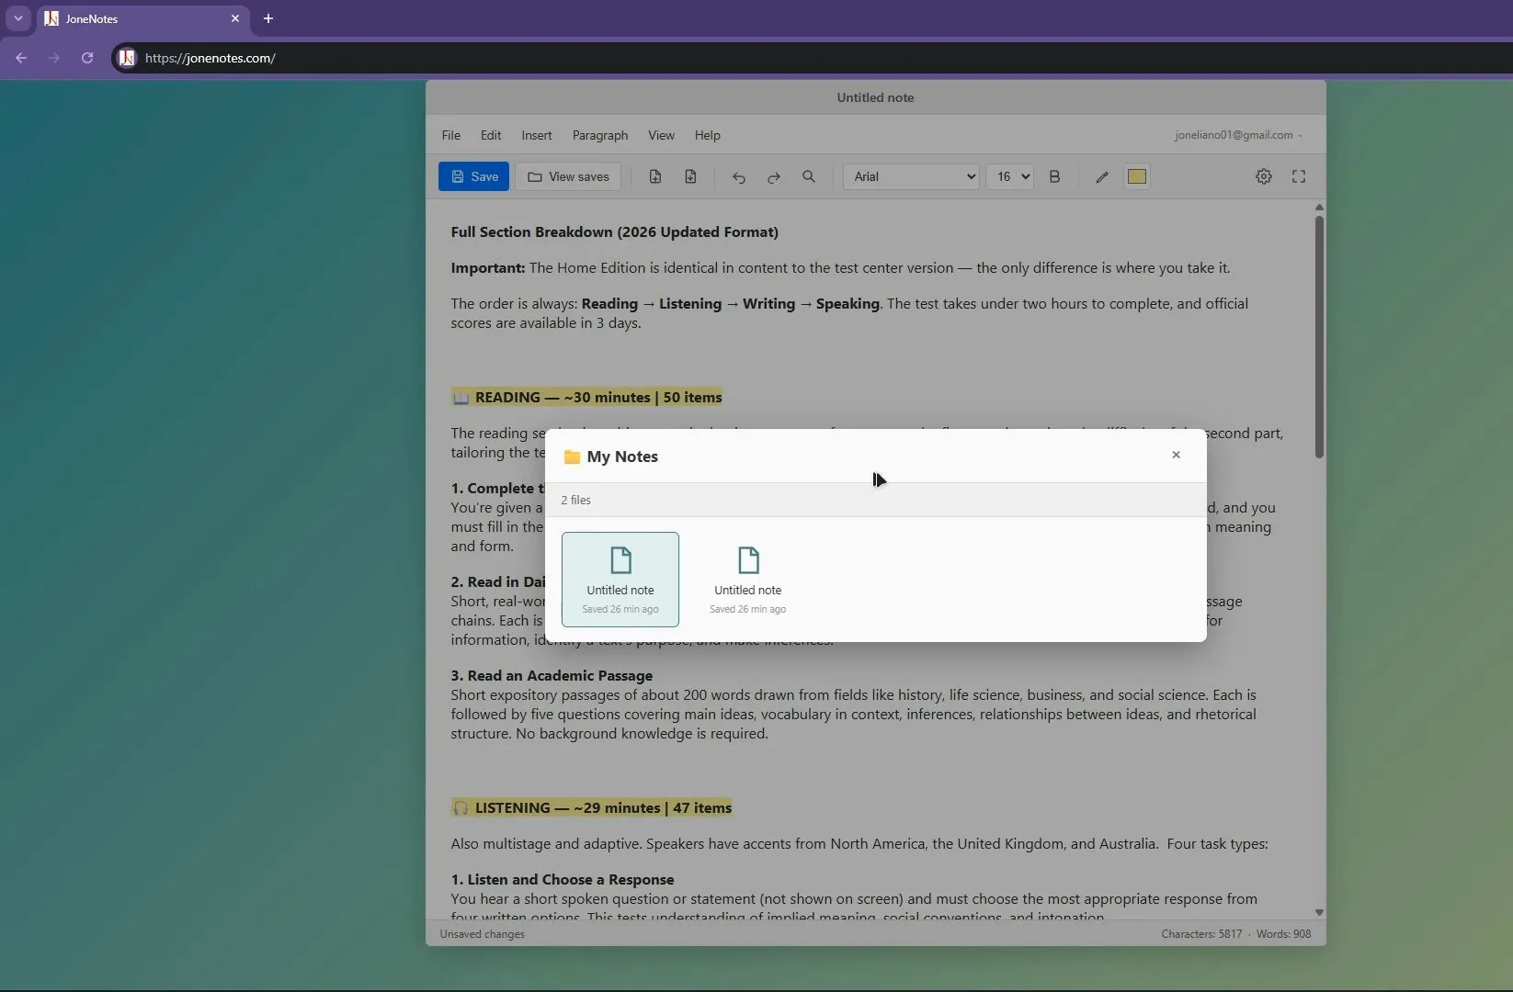Screen dimensions: 1513x992
Task: Click the 'Untitled note' title bar text
Action: [875, 97]
